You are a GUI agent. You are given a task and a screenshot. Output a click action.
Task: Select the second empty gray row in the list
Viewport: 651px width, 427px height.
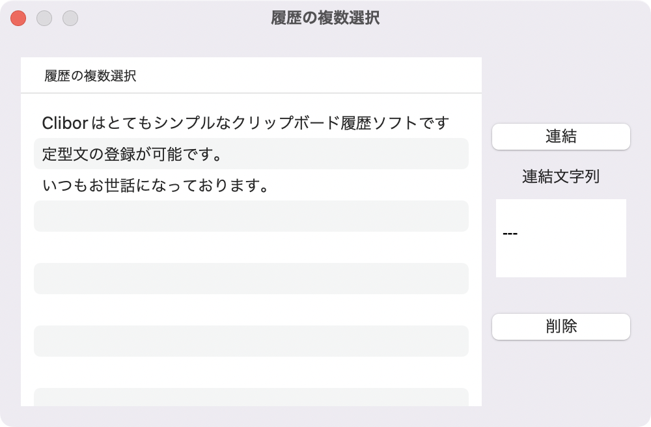(x=251, y=279)
